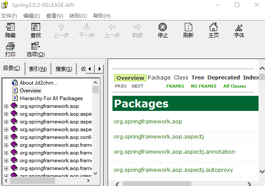The image size is (265, 186).
Task: Click the 查找 (Find) toolbar icon
Action: point(36,30)
